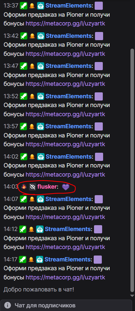Click the orange bell badge at 13:47
Viewport: 135px width, 311px height.
pos(32,66)
